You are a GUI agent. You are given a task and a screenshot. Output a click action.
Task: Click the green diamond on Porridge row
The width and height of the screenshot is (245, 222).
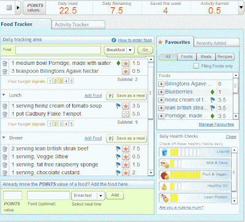118,63
